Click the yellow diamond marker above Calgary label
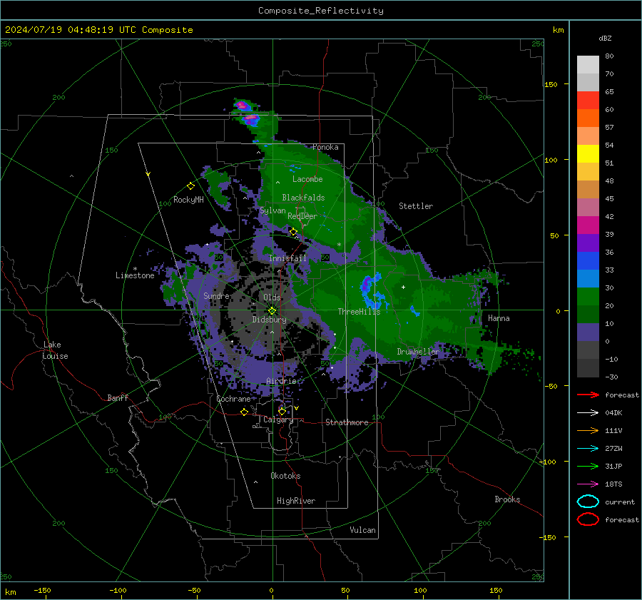 click(282, 411)
